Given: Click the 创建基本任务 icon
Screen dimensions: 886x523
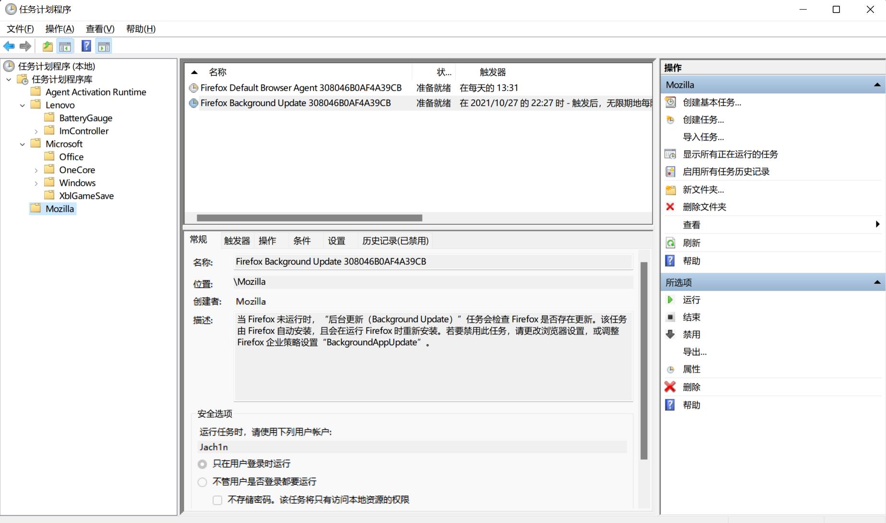Looking at the screenshot, I should 670,102.
